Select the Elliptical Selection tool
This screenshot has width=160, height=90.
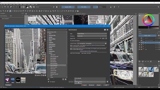pos(60,11)
